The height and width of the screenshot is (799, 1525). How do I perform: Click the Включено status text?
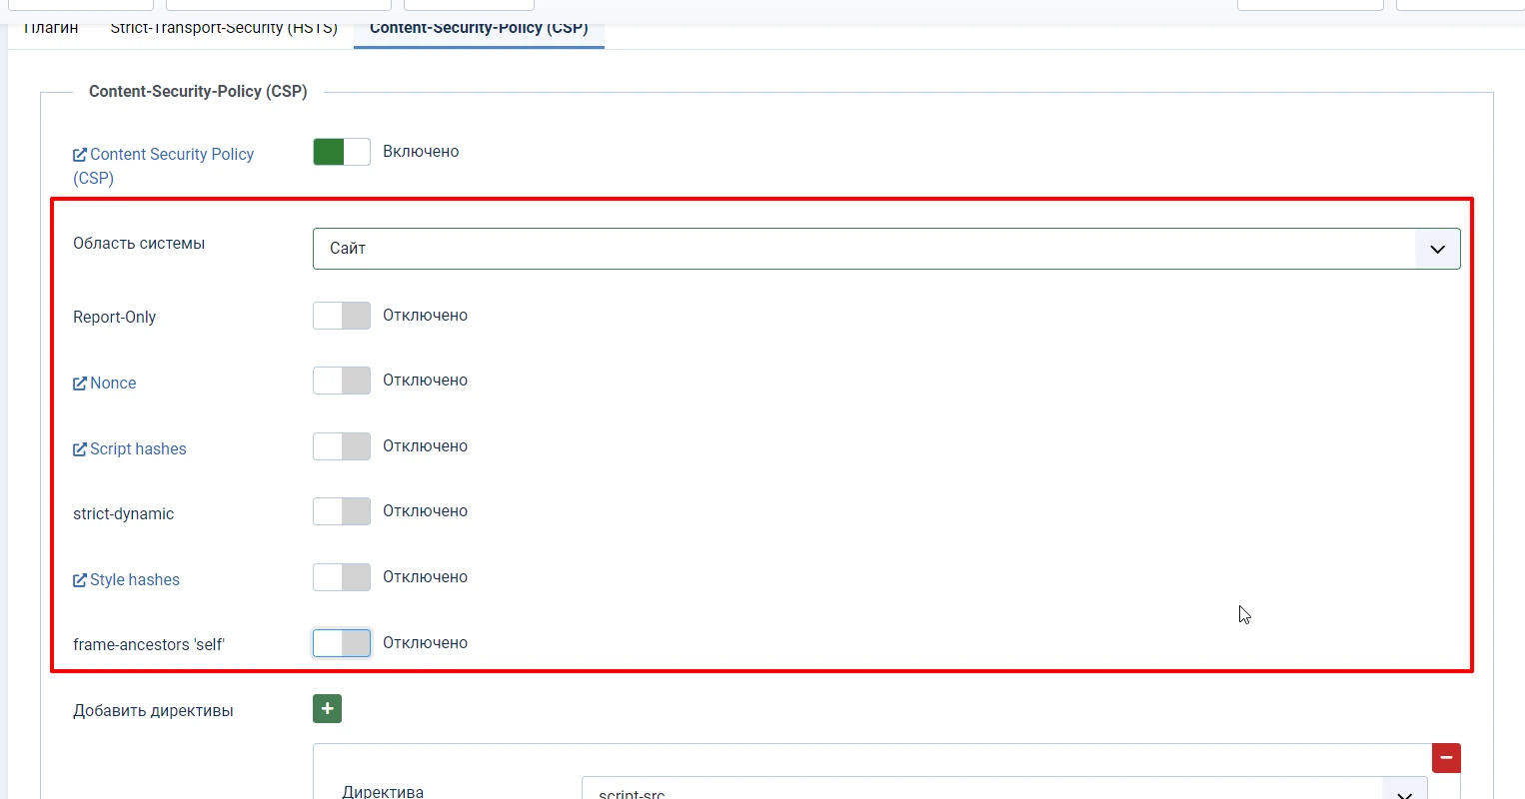421,152
